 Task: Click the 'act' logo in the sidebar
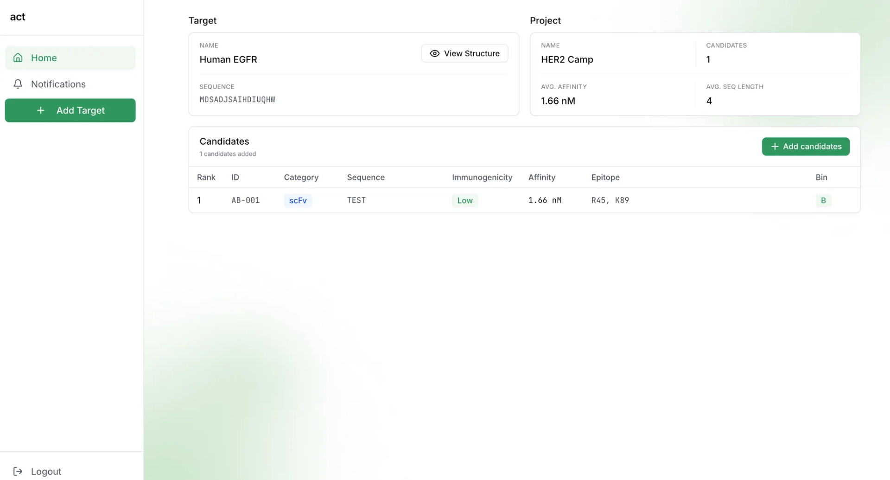pyautogui.click(x=18, y=17)
